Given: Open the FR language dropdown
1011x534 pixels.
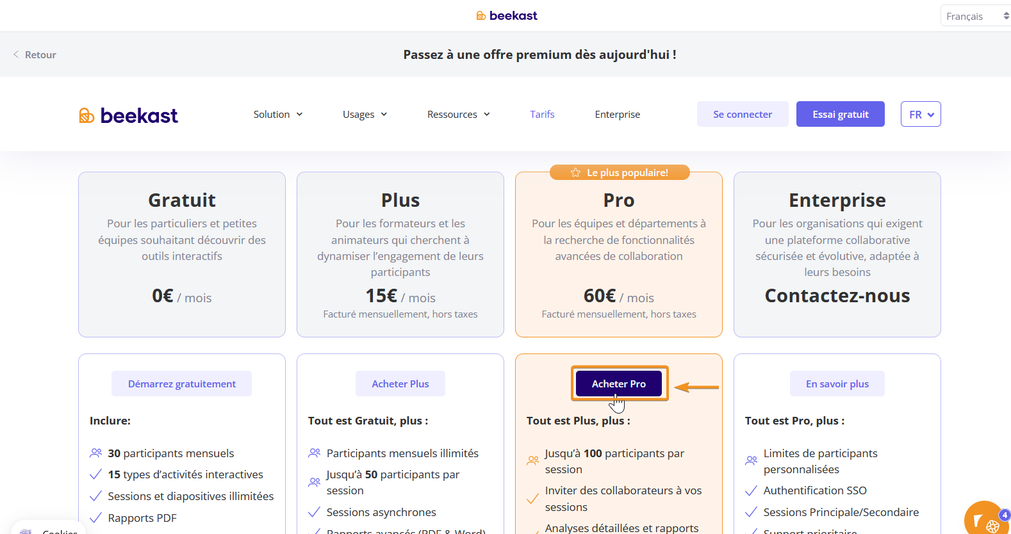Looking at the screenshot, I should tap(920, 114).
